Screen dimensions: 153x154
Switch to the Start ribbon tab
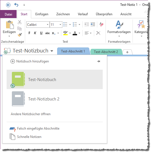pos(24,14)
